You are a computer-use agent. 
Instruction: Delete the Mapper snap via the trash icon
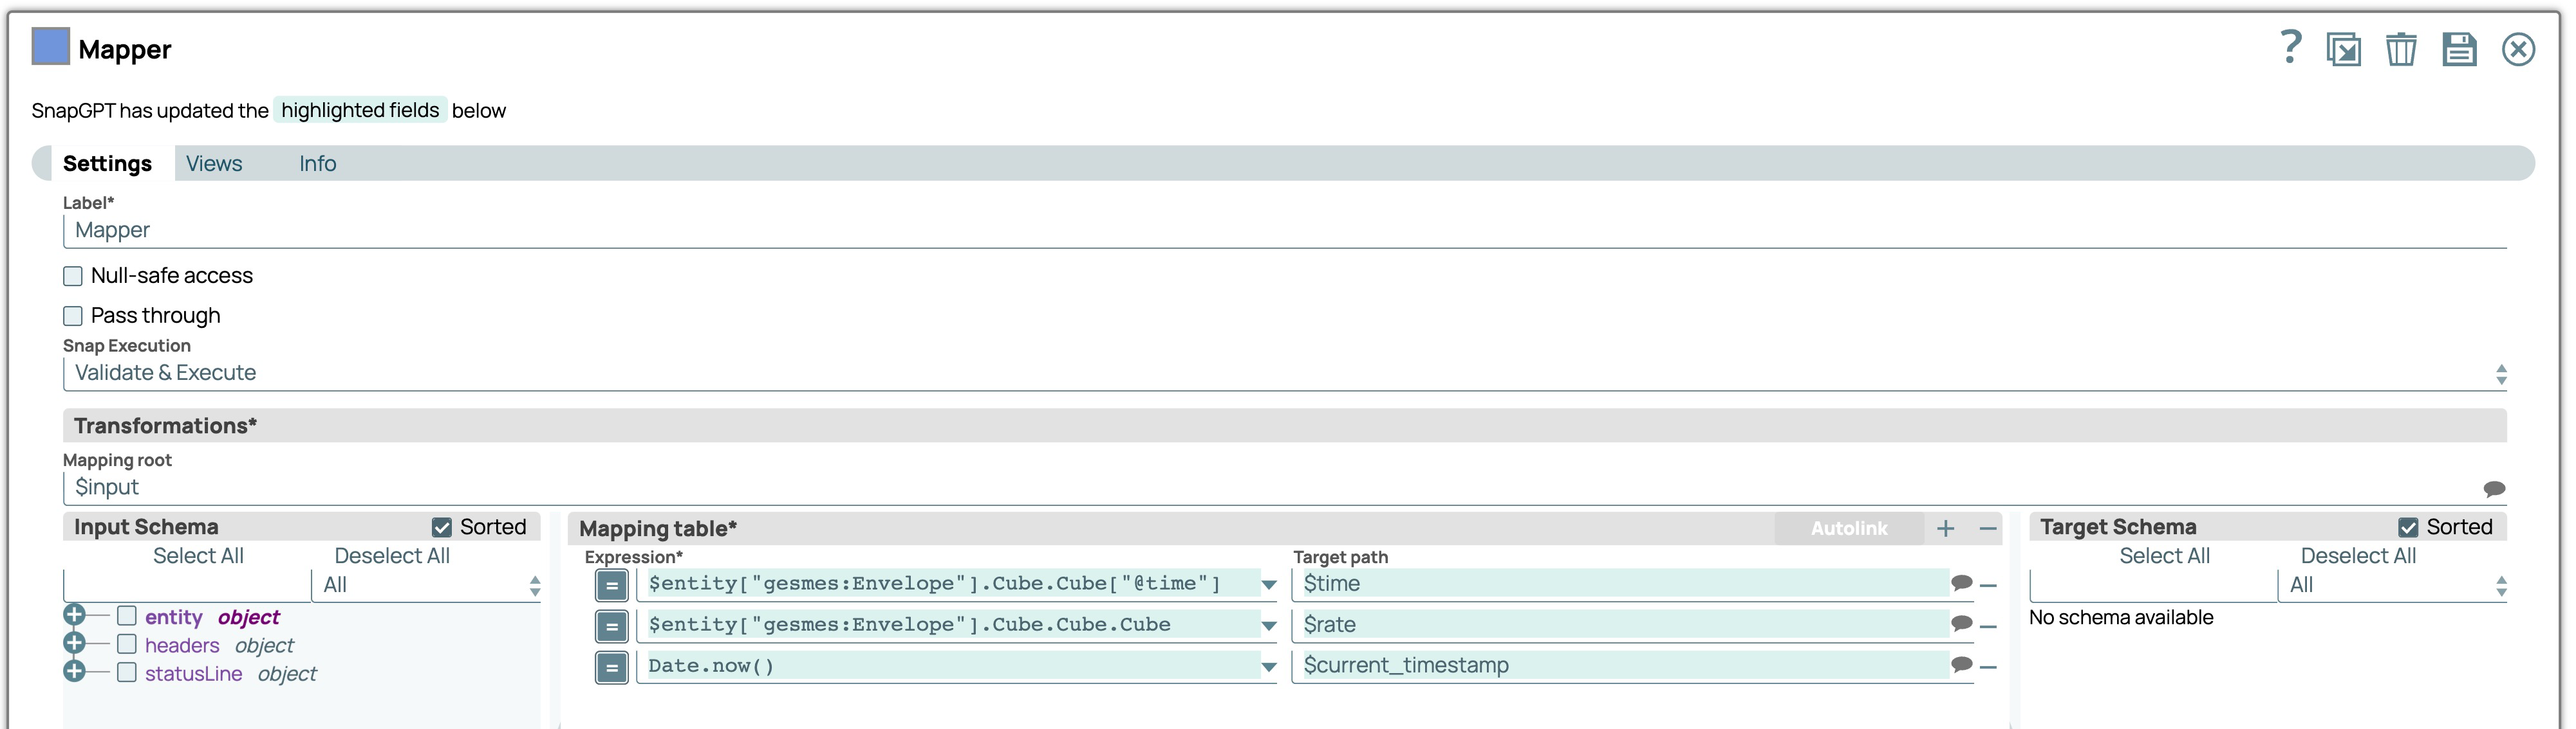(x=2402, y=48)
